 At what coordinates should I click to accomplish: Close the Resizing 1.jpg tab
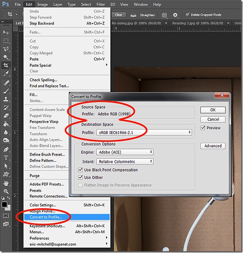pyautogui.click(x=228, y=23)
